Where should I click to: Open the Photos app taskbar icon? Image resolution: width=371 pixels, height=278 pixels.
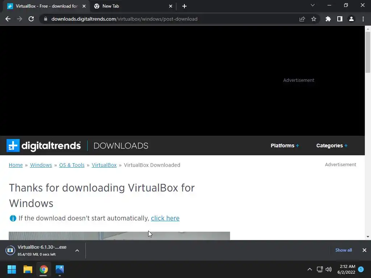pos(60,269)
